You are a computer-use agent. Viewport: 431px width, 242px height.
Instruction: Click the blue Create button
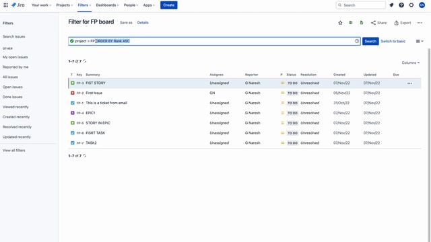(169, 5)
